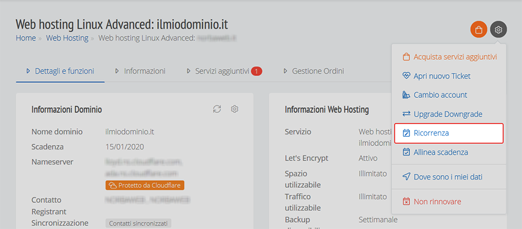This screenshot has width=522, height=229.
Task: Click the Informazioni Web Hosting heading
Action: pos(327,109)
